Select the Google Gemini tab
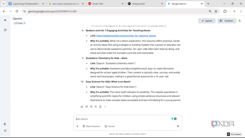245x138 pixels. 185,4
